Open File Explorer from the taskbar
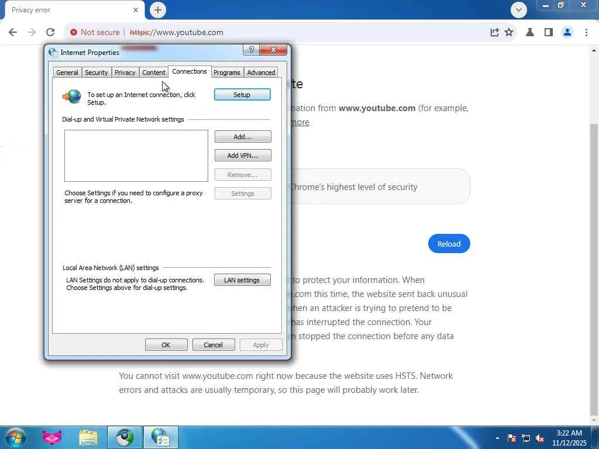599x449 pixels. 88,437
